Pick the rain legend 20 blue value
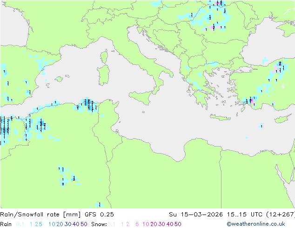 [x=60, y=224]
